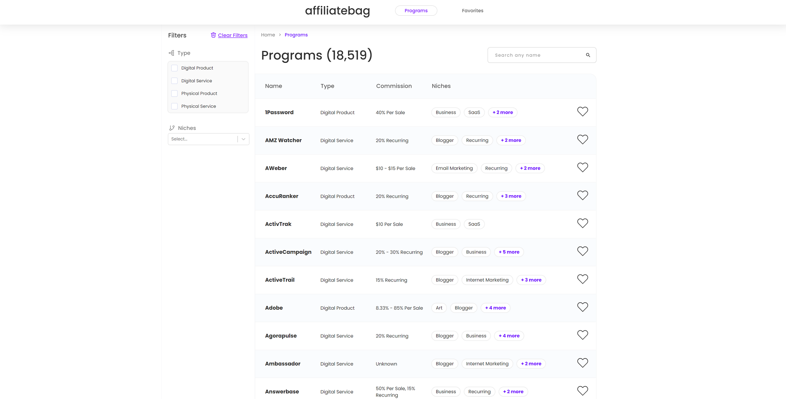The width and height of the screenshot is (786, 399).
Task: Open the AMZ Watcher program name
Action: pyautogui.click(x=283, y=141)
